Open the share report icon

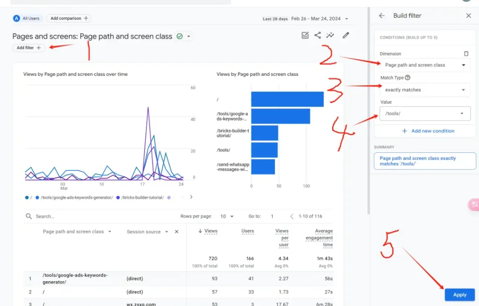click(318, 36)
